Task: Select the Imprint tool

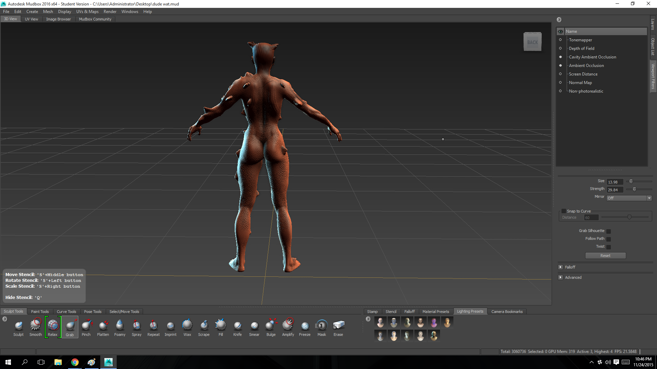Action: click(170, 328)
